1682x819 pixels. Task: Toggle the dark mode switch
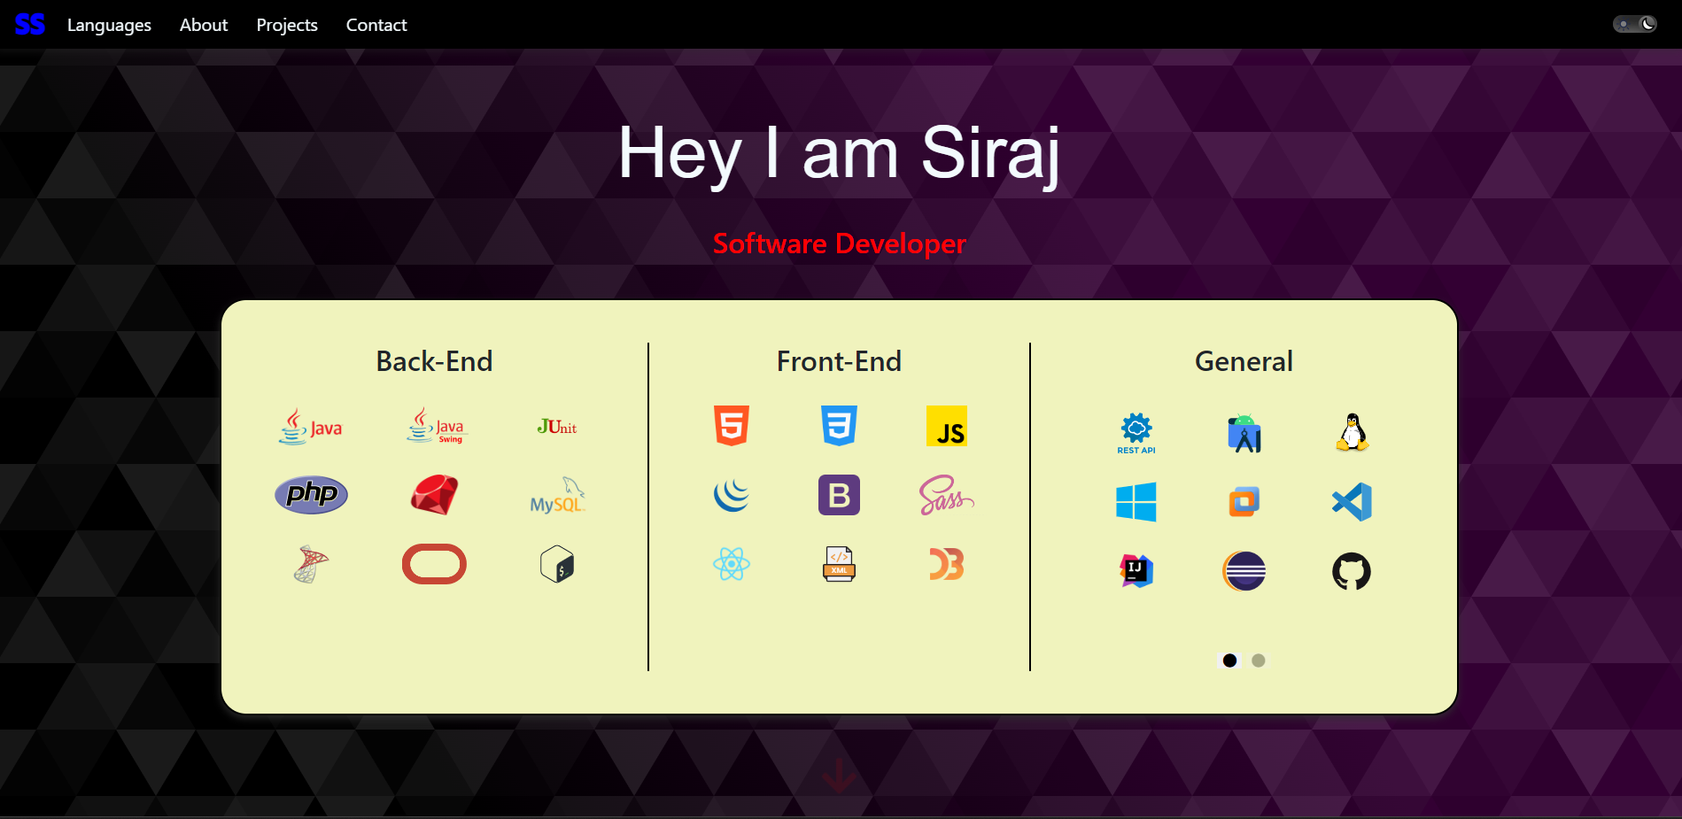[x=1635, y=24]
